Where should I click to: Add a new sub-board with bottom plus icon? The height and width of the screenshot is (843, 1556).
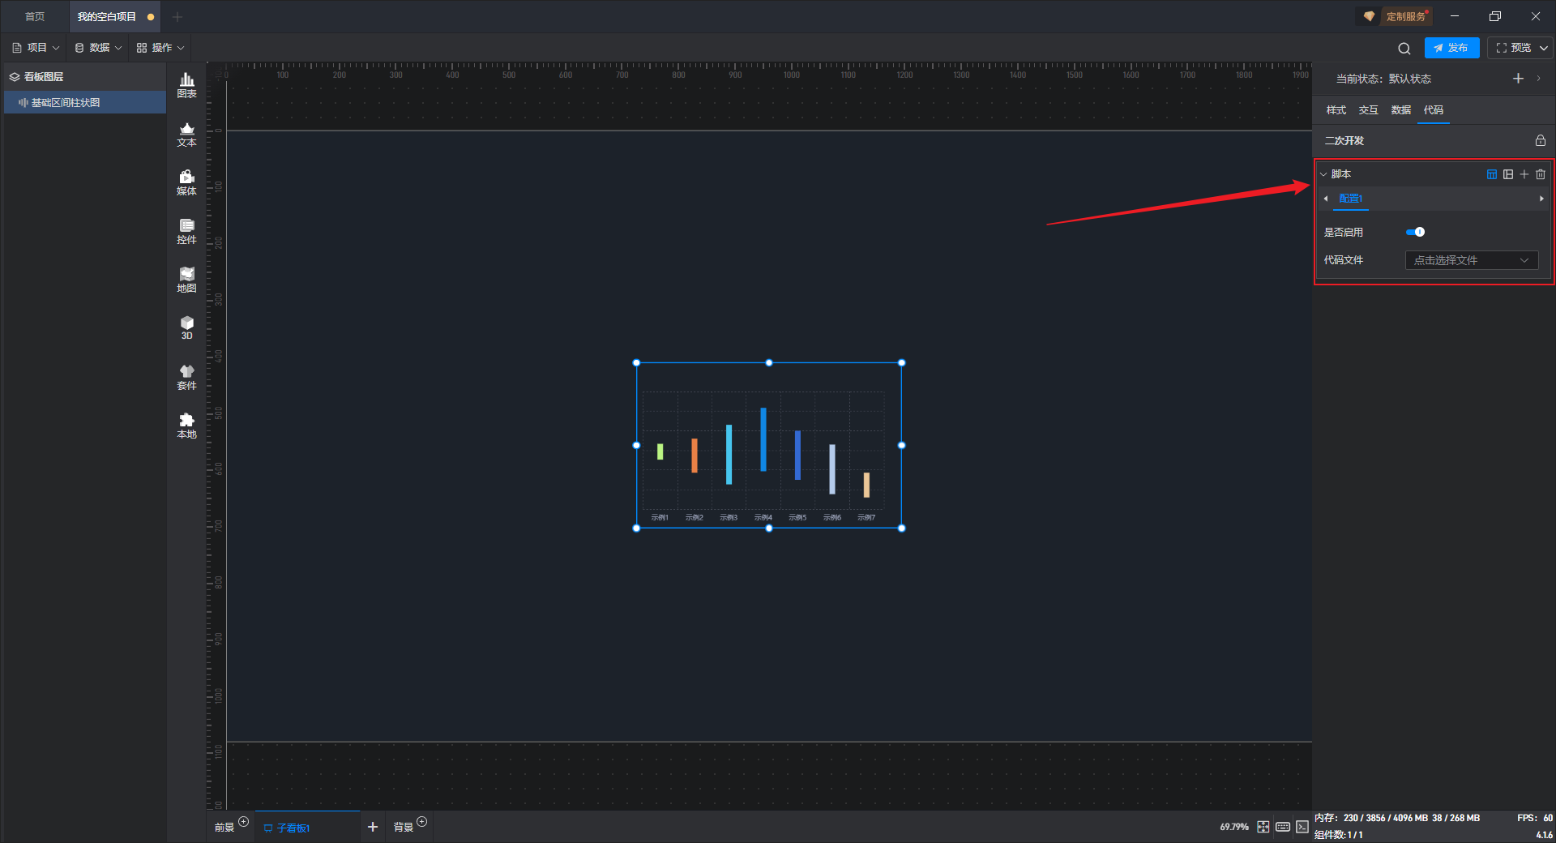[373, 827]
